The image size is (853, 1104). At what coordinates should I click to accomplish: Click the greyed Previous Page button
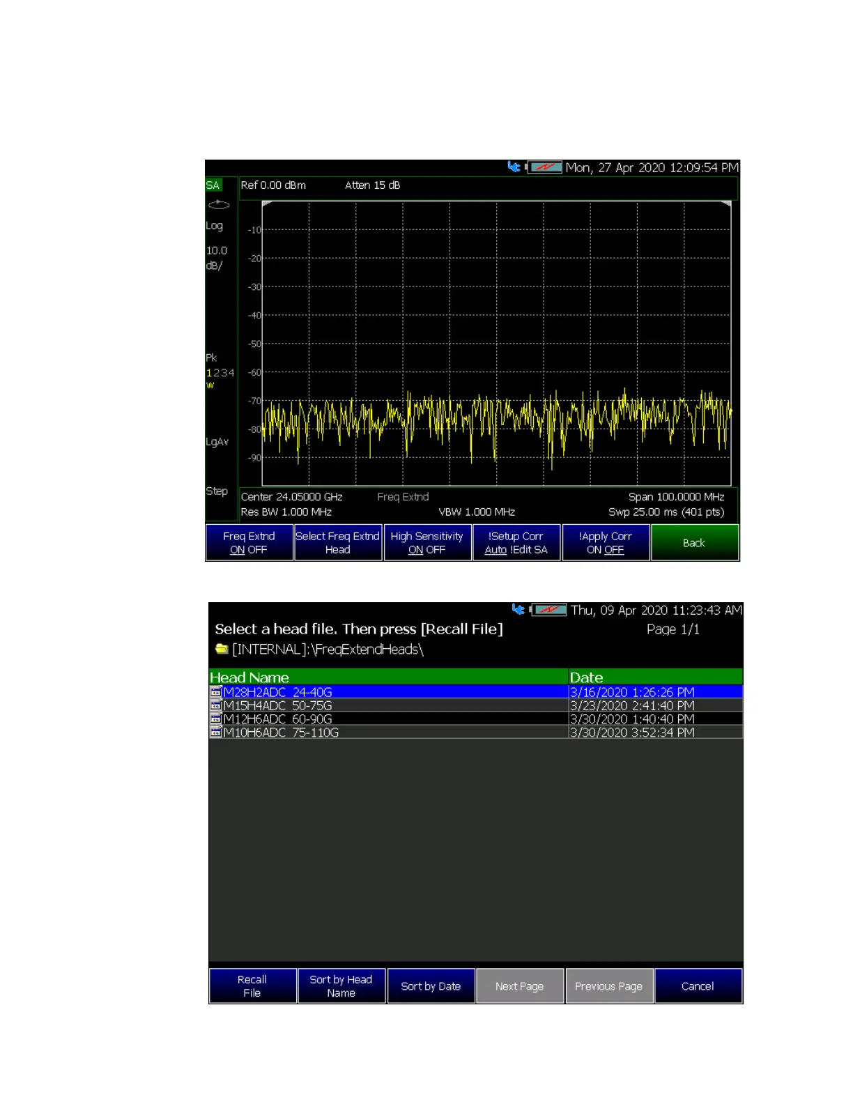coord(609,986)
